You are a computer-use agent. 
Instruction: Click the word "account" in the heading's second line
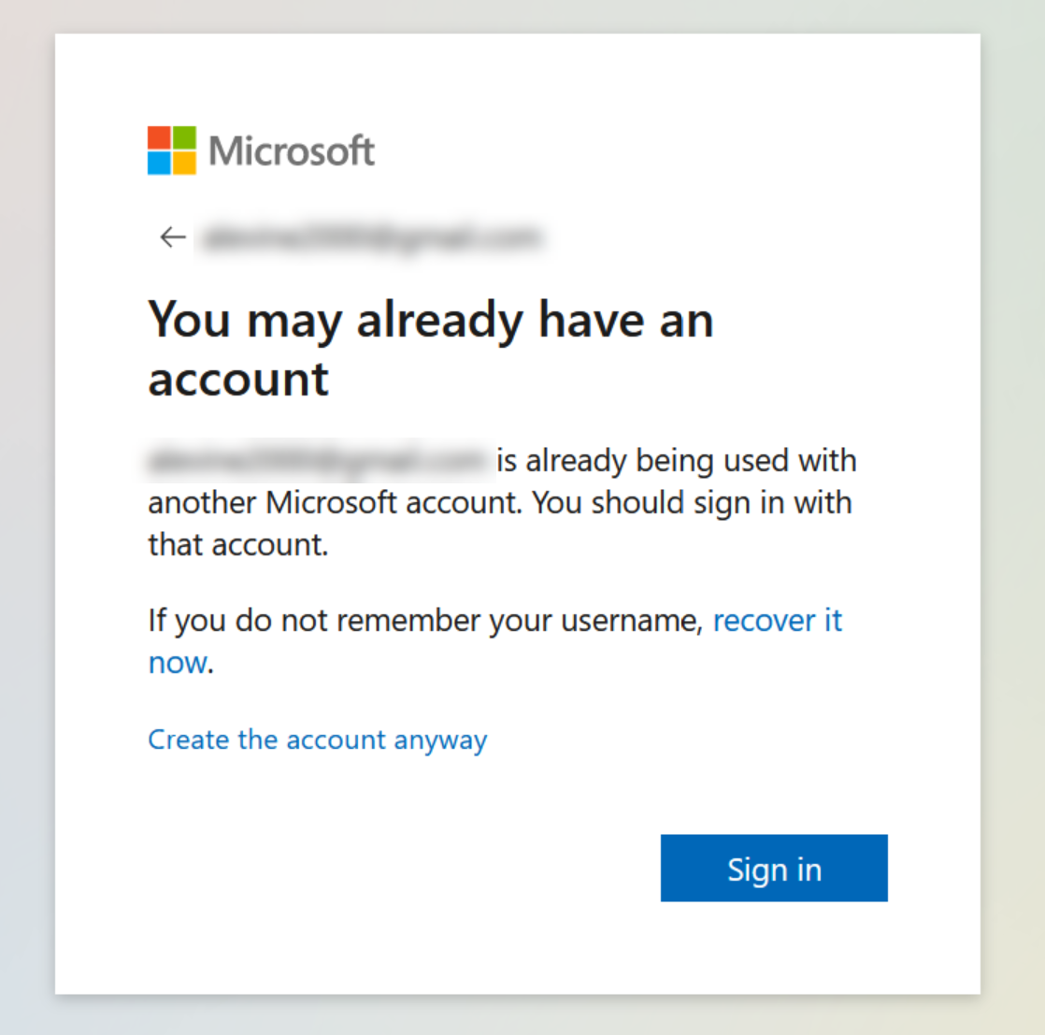point(238,380)
